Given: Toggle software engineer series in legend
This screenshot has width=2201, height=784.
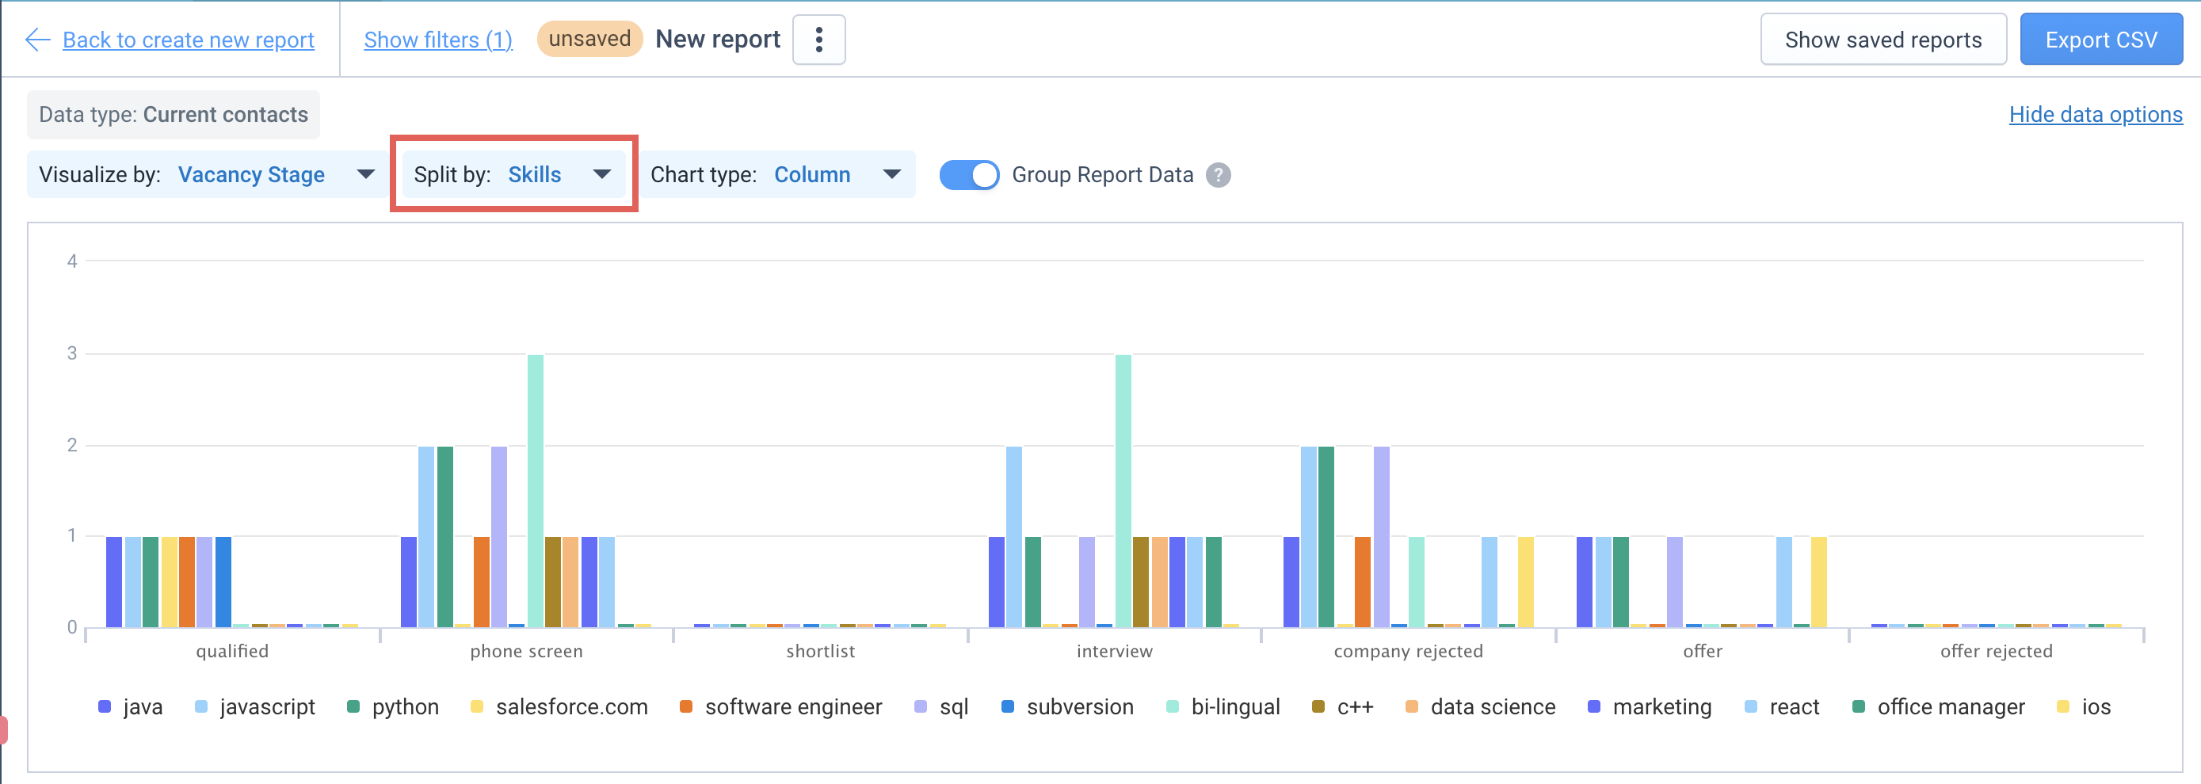Looking at the screenshot, I should 781,707.
